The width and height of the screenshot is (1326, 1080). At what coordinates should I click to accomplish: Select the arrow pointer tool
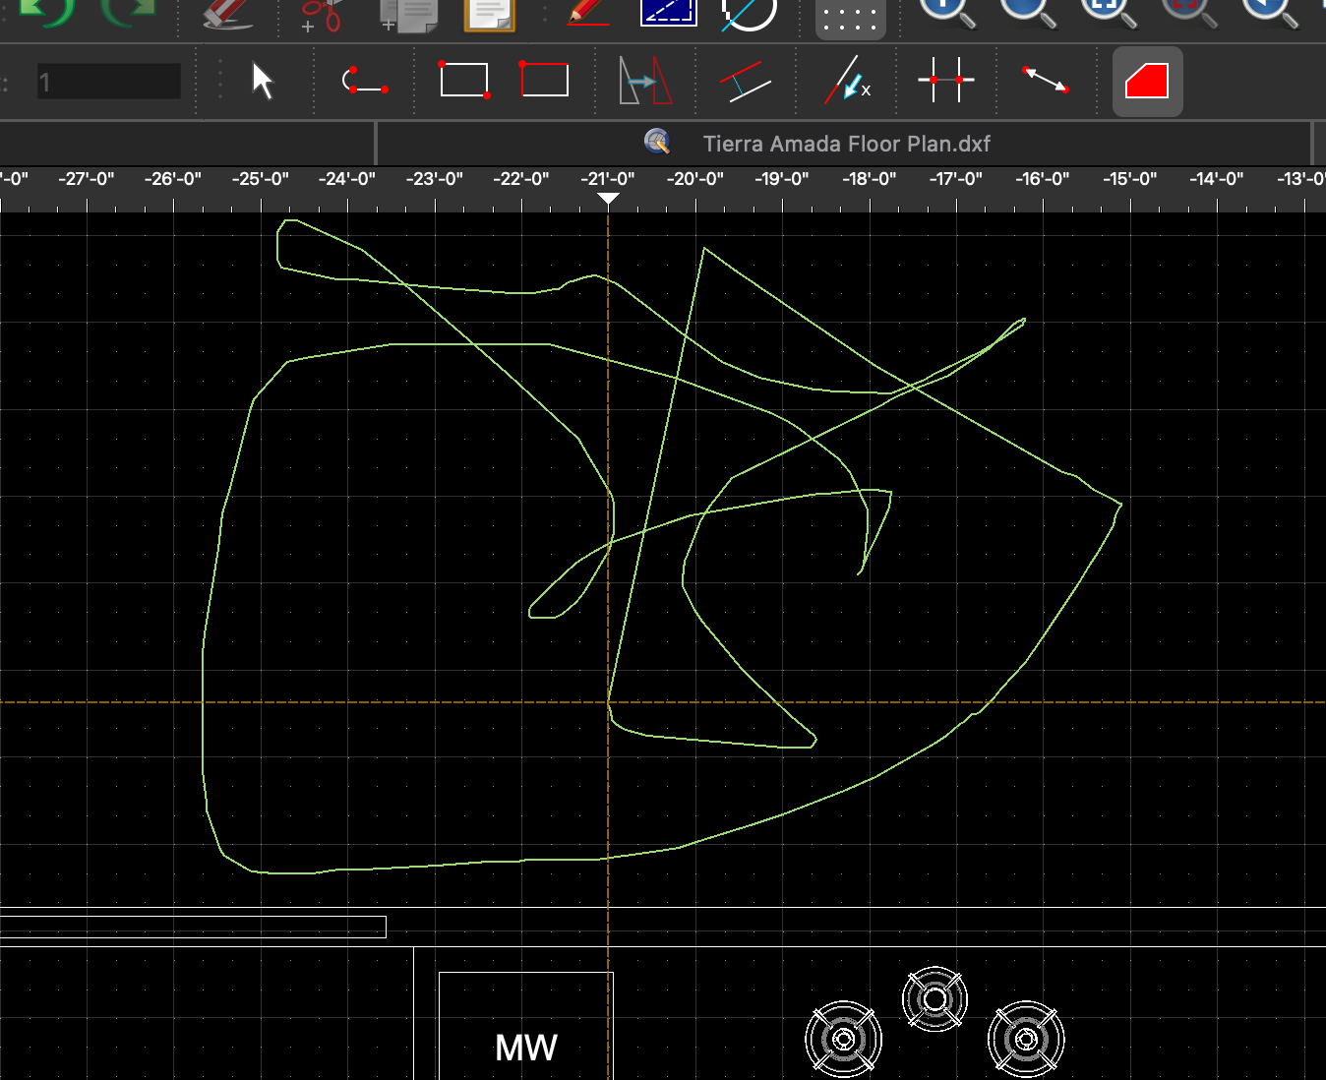(x=262, y=81)
